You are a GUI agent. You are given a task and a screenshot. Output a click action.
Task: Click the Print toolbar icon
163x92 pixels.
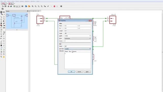tap(8, 6)
